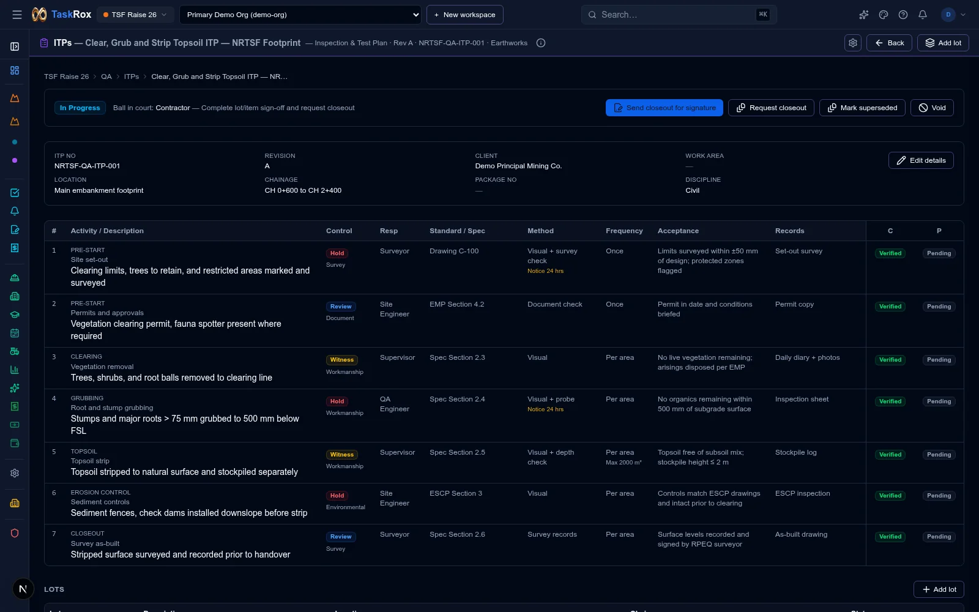Open the TSF Raise 26 breadcrumb
This screenshot has height=612, width=979.
tap(66, 76)
